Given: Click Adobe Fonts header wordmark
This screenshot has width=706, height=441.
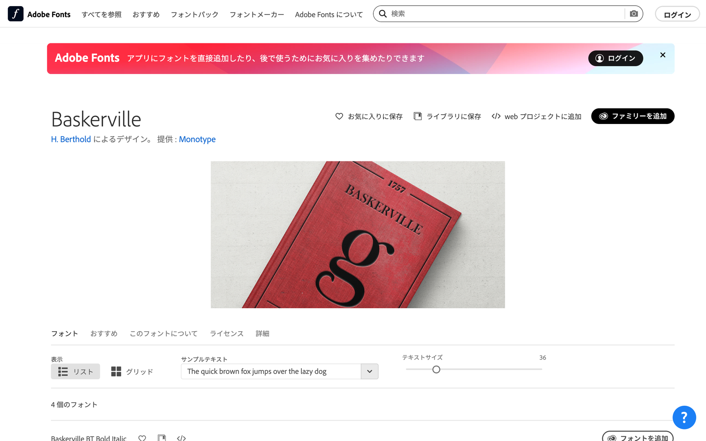Looking at the screenshot, I should click(x=49, y=15).
